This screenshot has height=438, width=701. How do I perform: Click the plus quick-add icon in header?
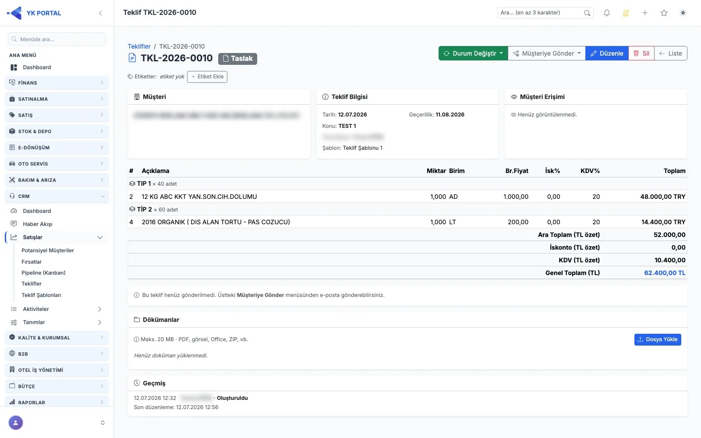[645, 13]
